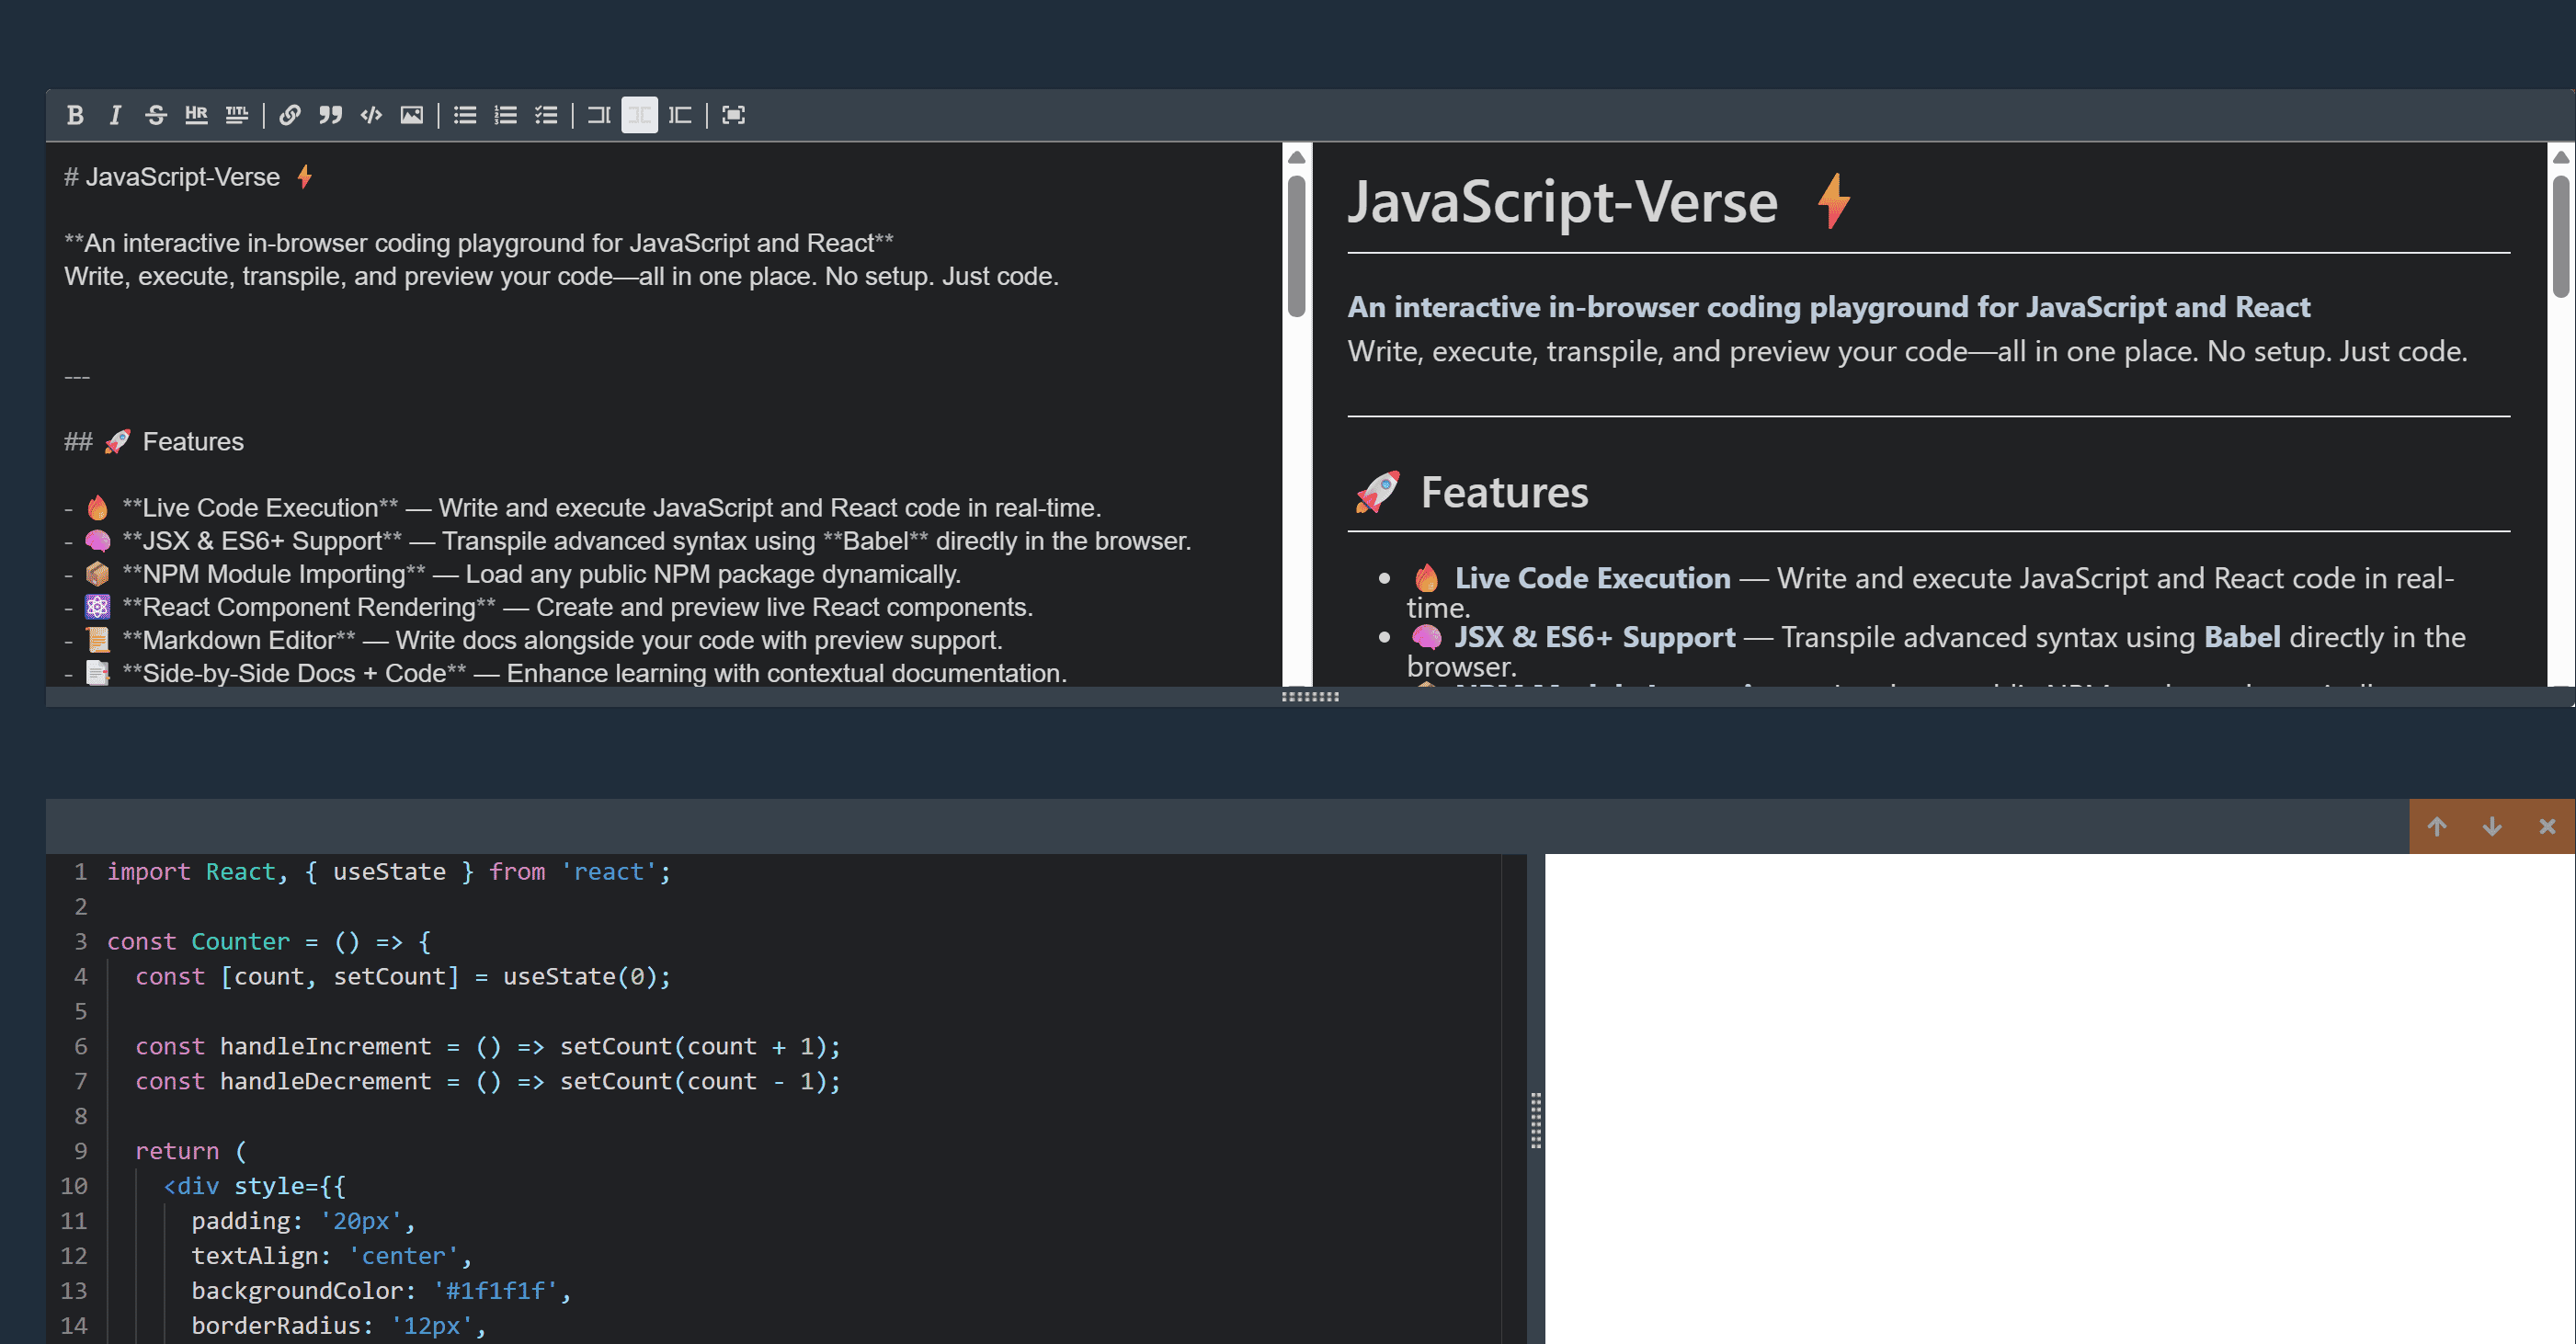Image resolution: width=2576 pixels, height=1344 pixels.
Task: Switch to preview-only layout
Action: pos(679,115)
